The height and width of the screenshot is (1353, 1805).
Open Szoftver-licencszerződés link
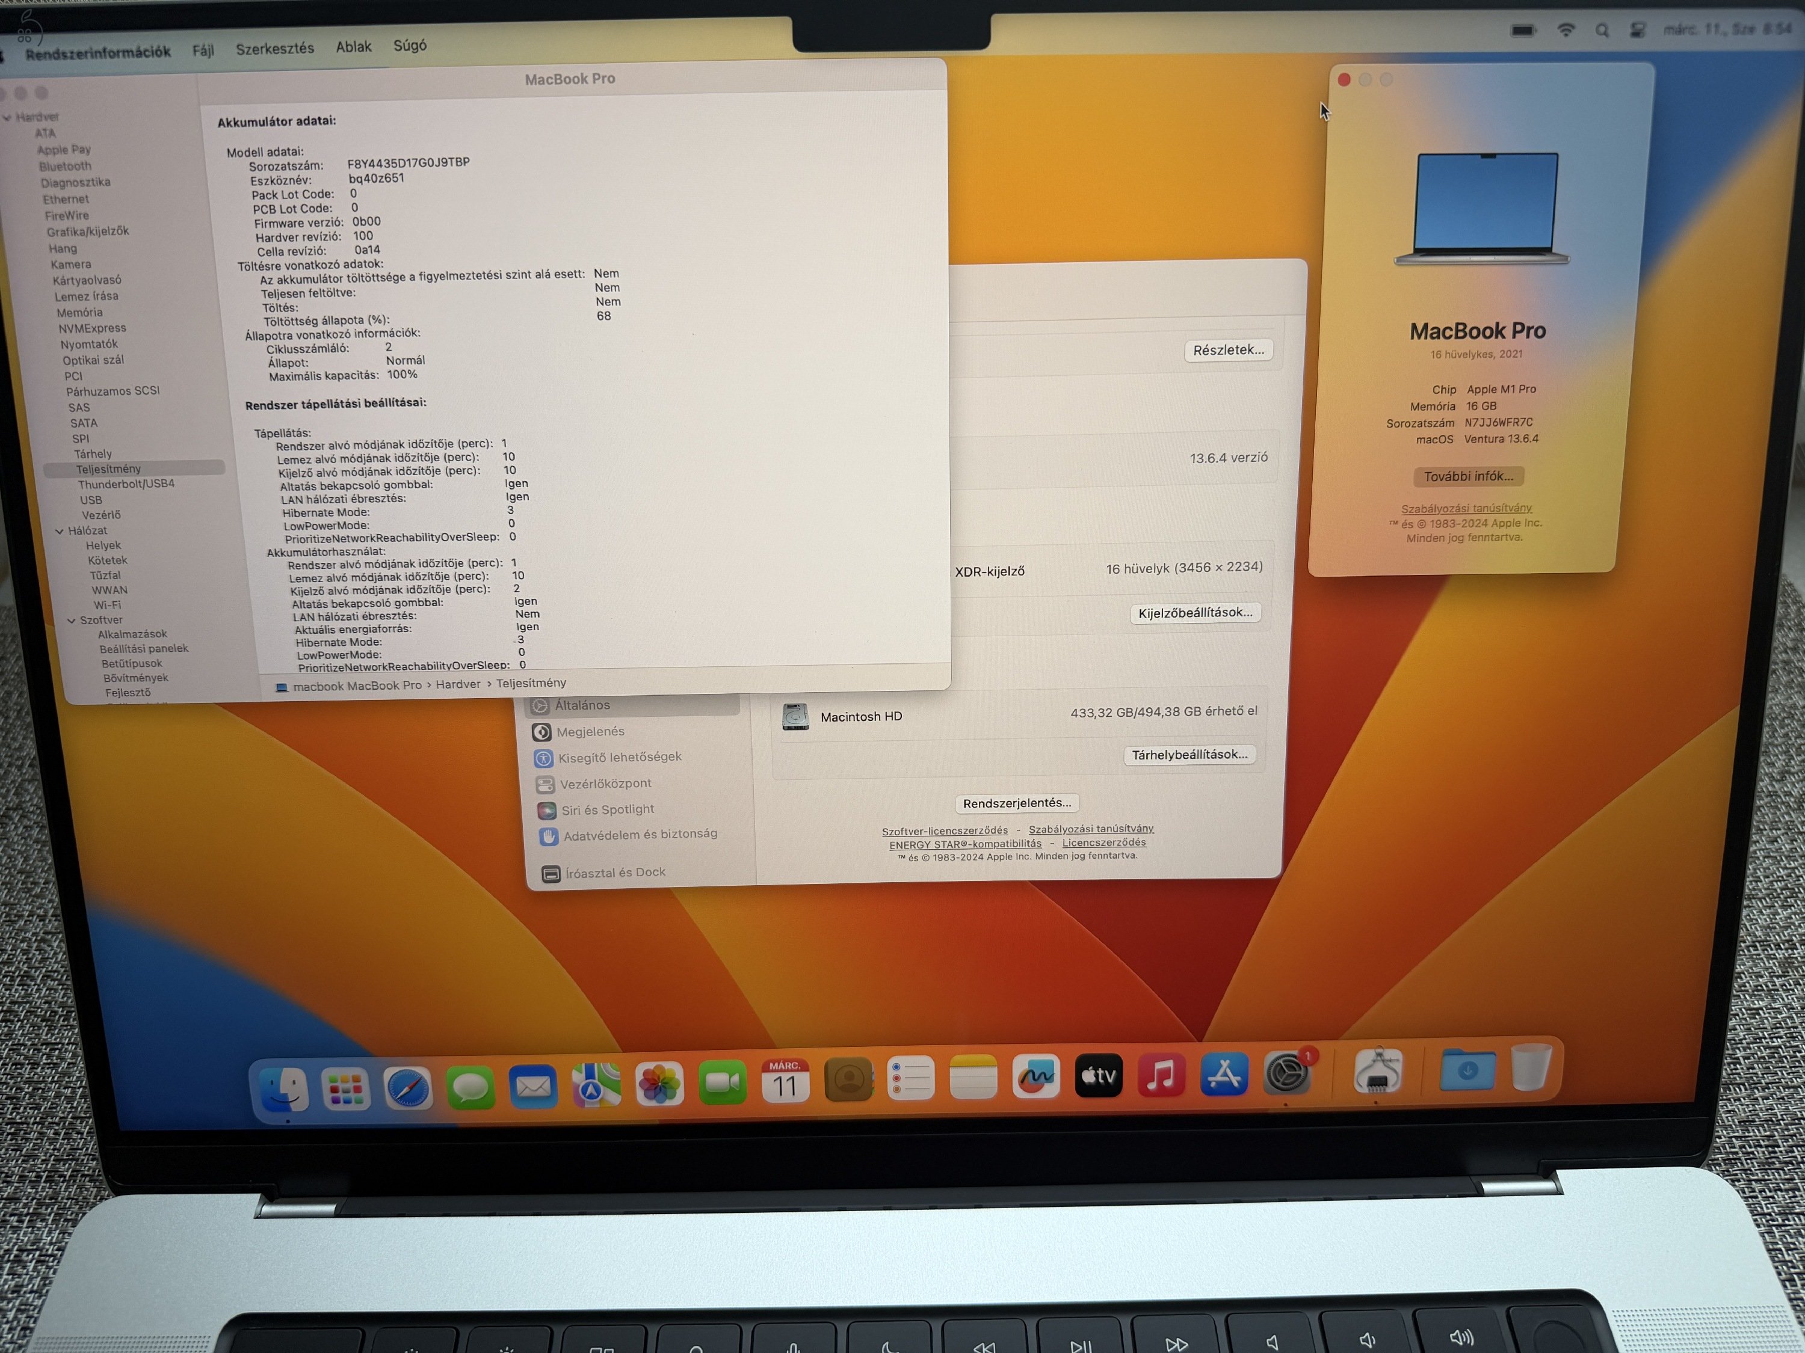pos(945,831)
